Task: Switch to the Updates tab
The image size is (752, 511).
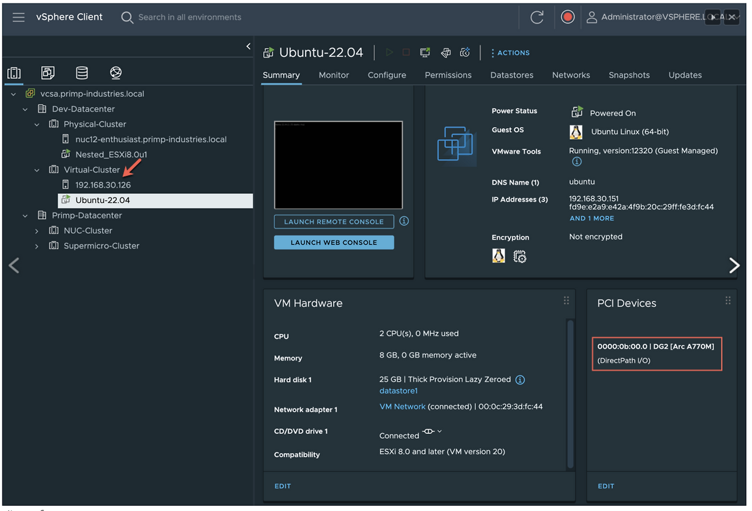Action: (685, 75)
